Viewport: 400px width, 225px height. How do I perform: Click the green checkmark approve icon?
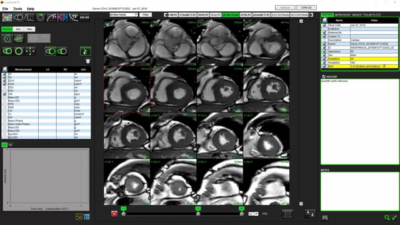[394, 217]
